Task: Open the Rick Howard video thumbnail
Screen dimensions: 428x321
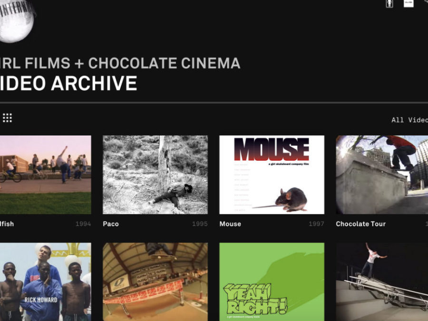Action: (x=45, y=282)
